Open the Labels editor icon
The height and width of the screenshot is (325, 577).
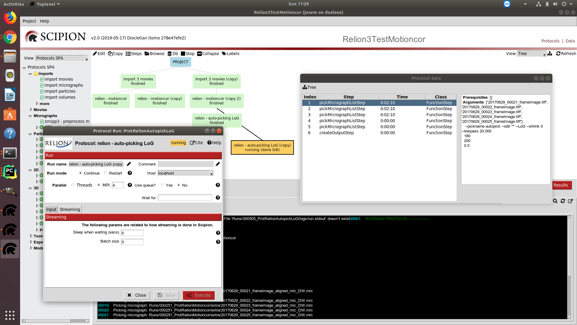pos(230,54)
